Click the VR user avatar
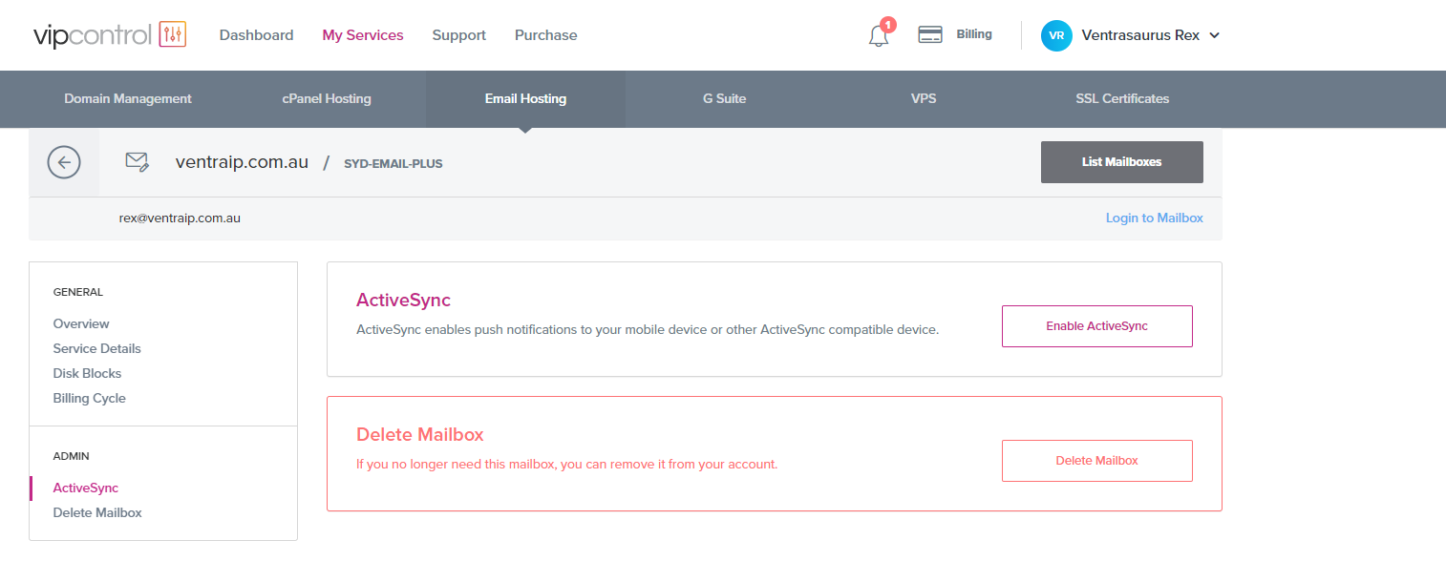Screen dimensions: 1446x582 coord(1056,35)
